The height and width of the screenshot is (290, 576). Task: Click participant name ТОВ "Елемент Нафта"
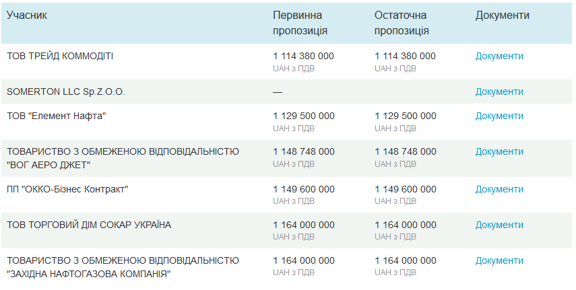click(57, 116)
